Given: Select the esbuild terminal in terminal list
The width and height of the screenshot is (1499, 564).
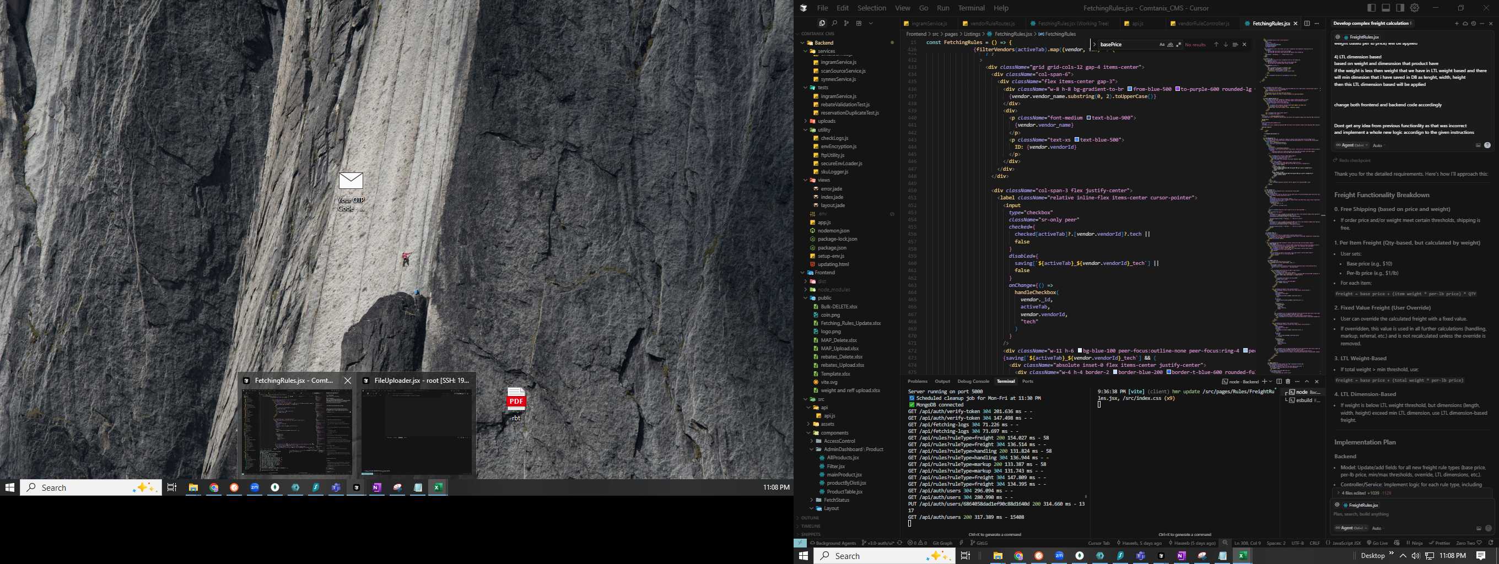Looking at the screenshot, I should [x=1303, y=400].
